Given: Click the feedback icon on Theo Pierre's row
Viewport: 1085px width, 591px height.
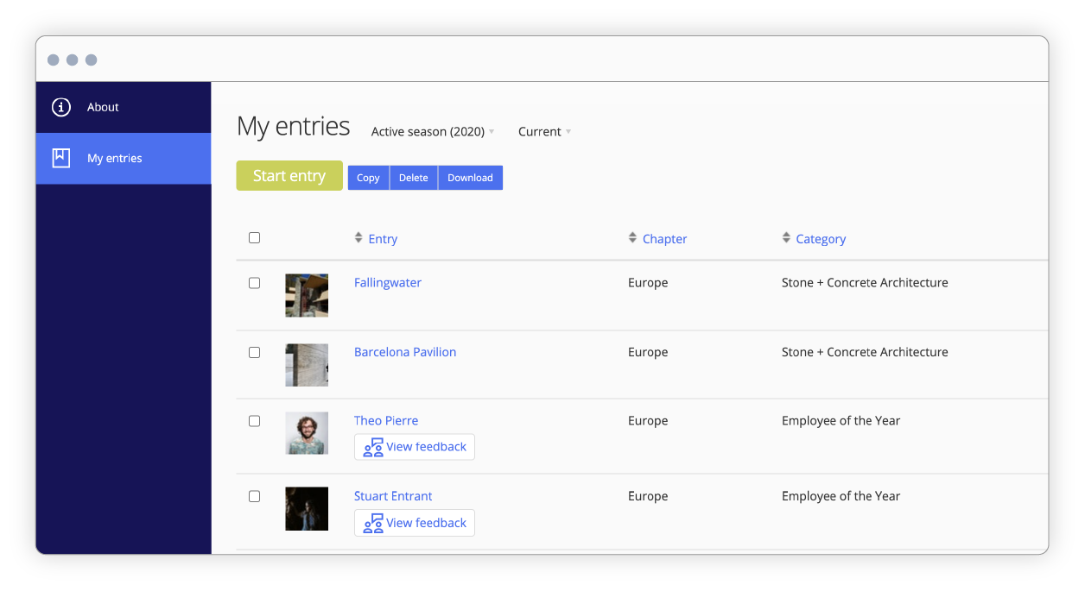Looking at the screenshot, I should click(373, 448).
